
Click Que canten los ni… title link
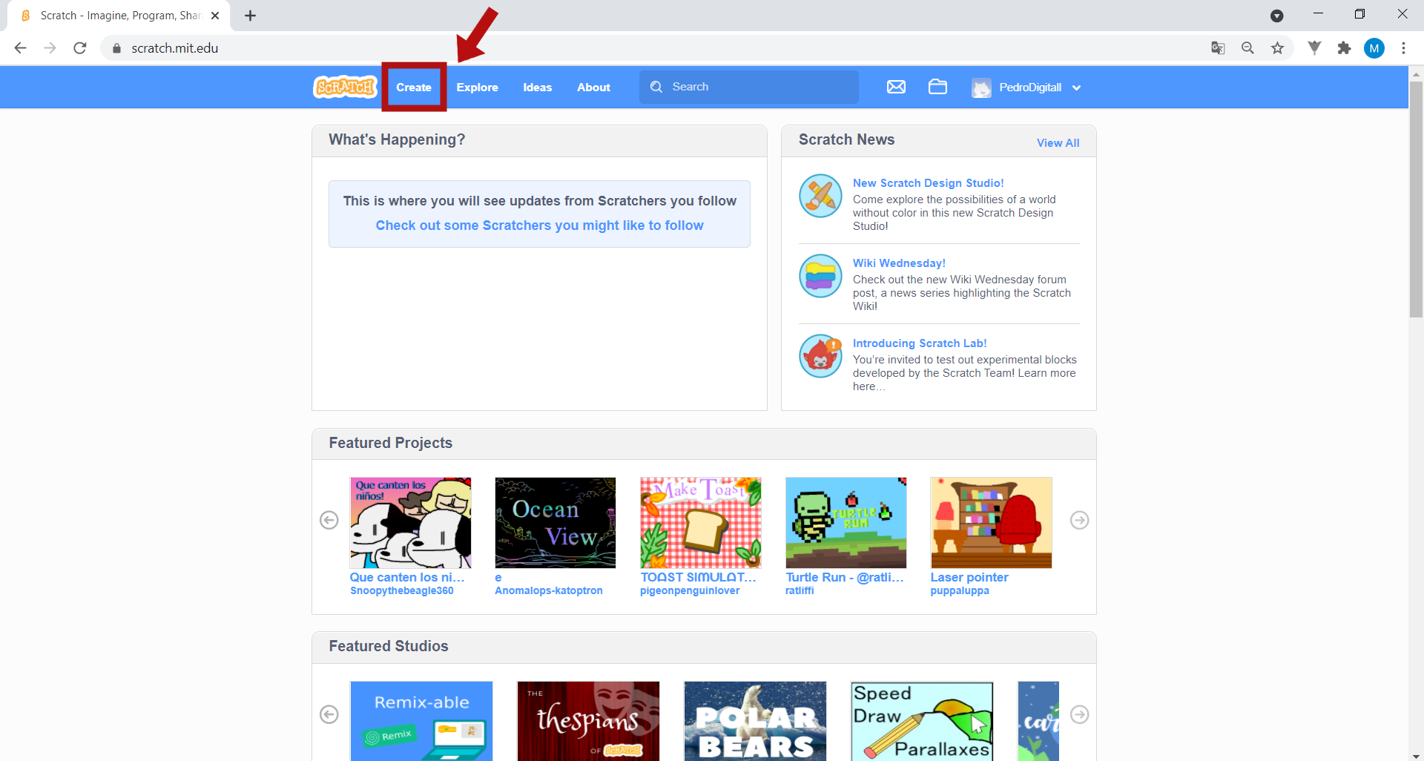tap(407, 577)
